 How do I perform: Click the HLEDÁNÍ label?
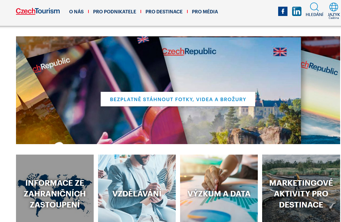(x=314, y=15)
